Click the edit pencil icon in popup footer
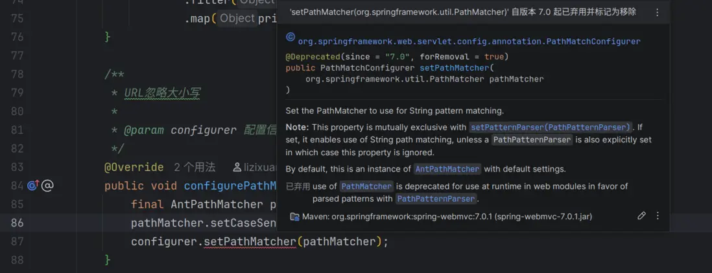Image resolution: width=712 pixels, height=273 pixels. tap(641, 216)
